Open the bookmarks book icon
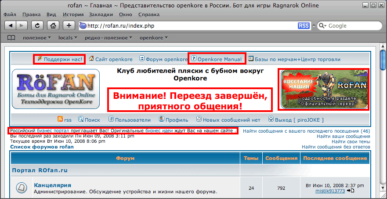Screen dimensions: 387x199 click(x=11, y=38)
